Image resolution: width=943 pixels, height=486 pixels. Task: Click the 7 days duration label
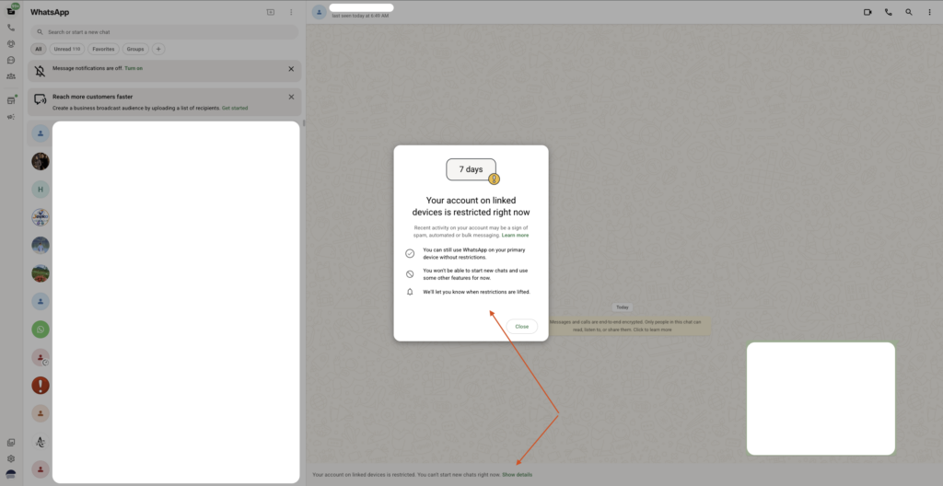click(471, 169)
